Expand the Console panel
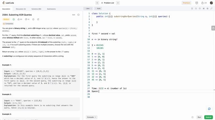The height and width of the screenshot is (120, 215). point(91,117)
